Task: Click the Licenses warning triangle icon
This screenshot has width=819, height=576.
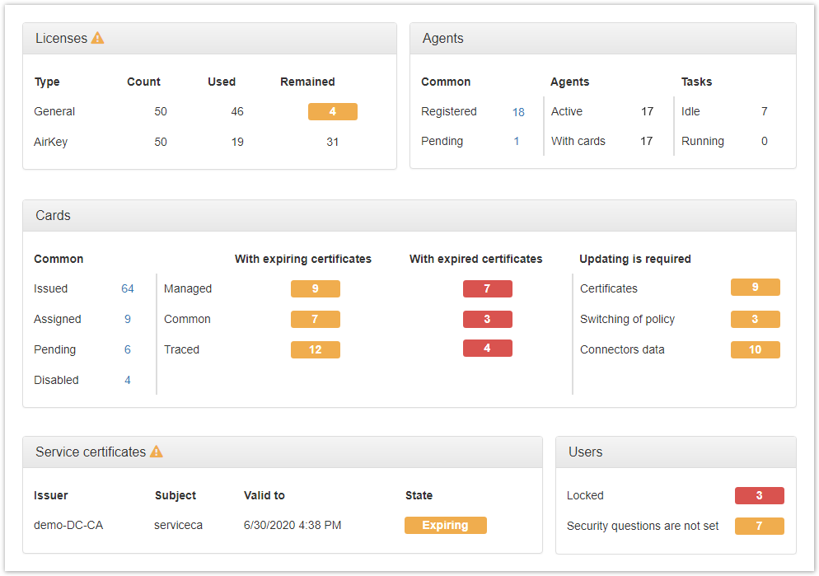Action: tap(97, 38)
